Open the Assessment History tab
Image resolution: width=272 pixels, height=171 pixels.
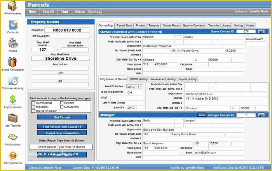(x=163, y=79)
